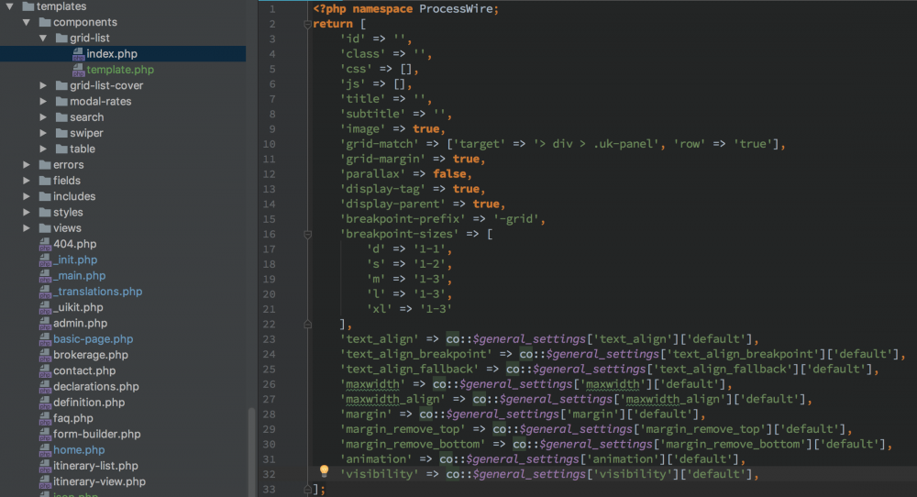Click the file icon next to _init.php
Screen dimensions: 917x497
point(45,260)
